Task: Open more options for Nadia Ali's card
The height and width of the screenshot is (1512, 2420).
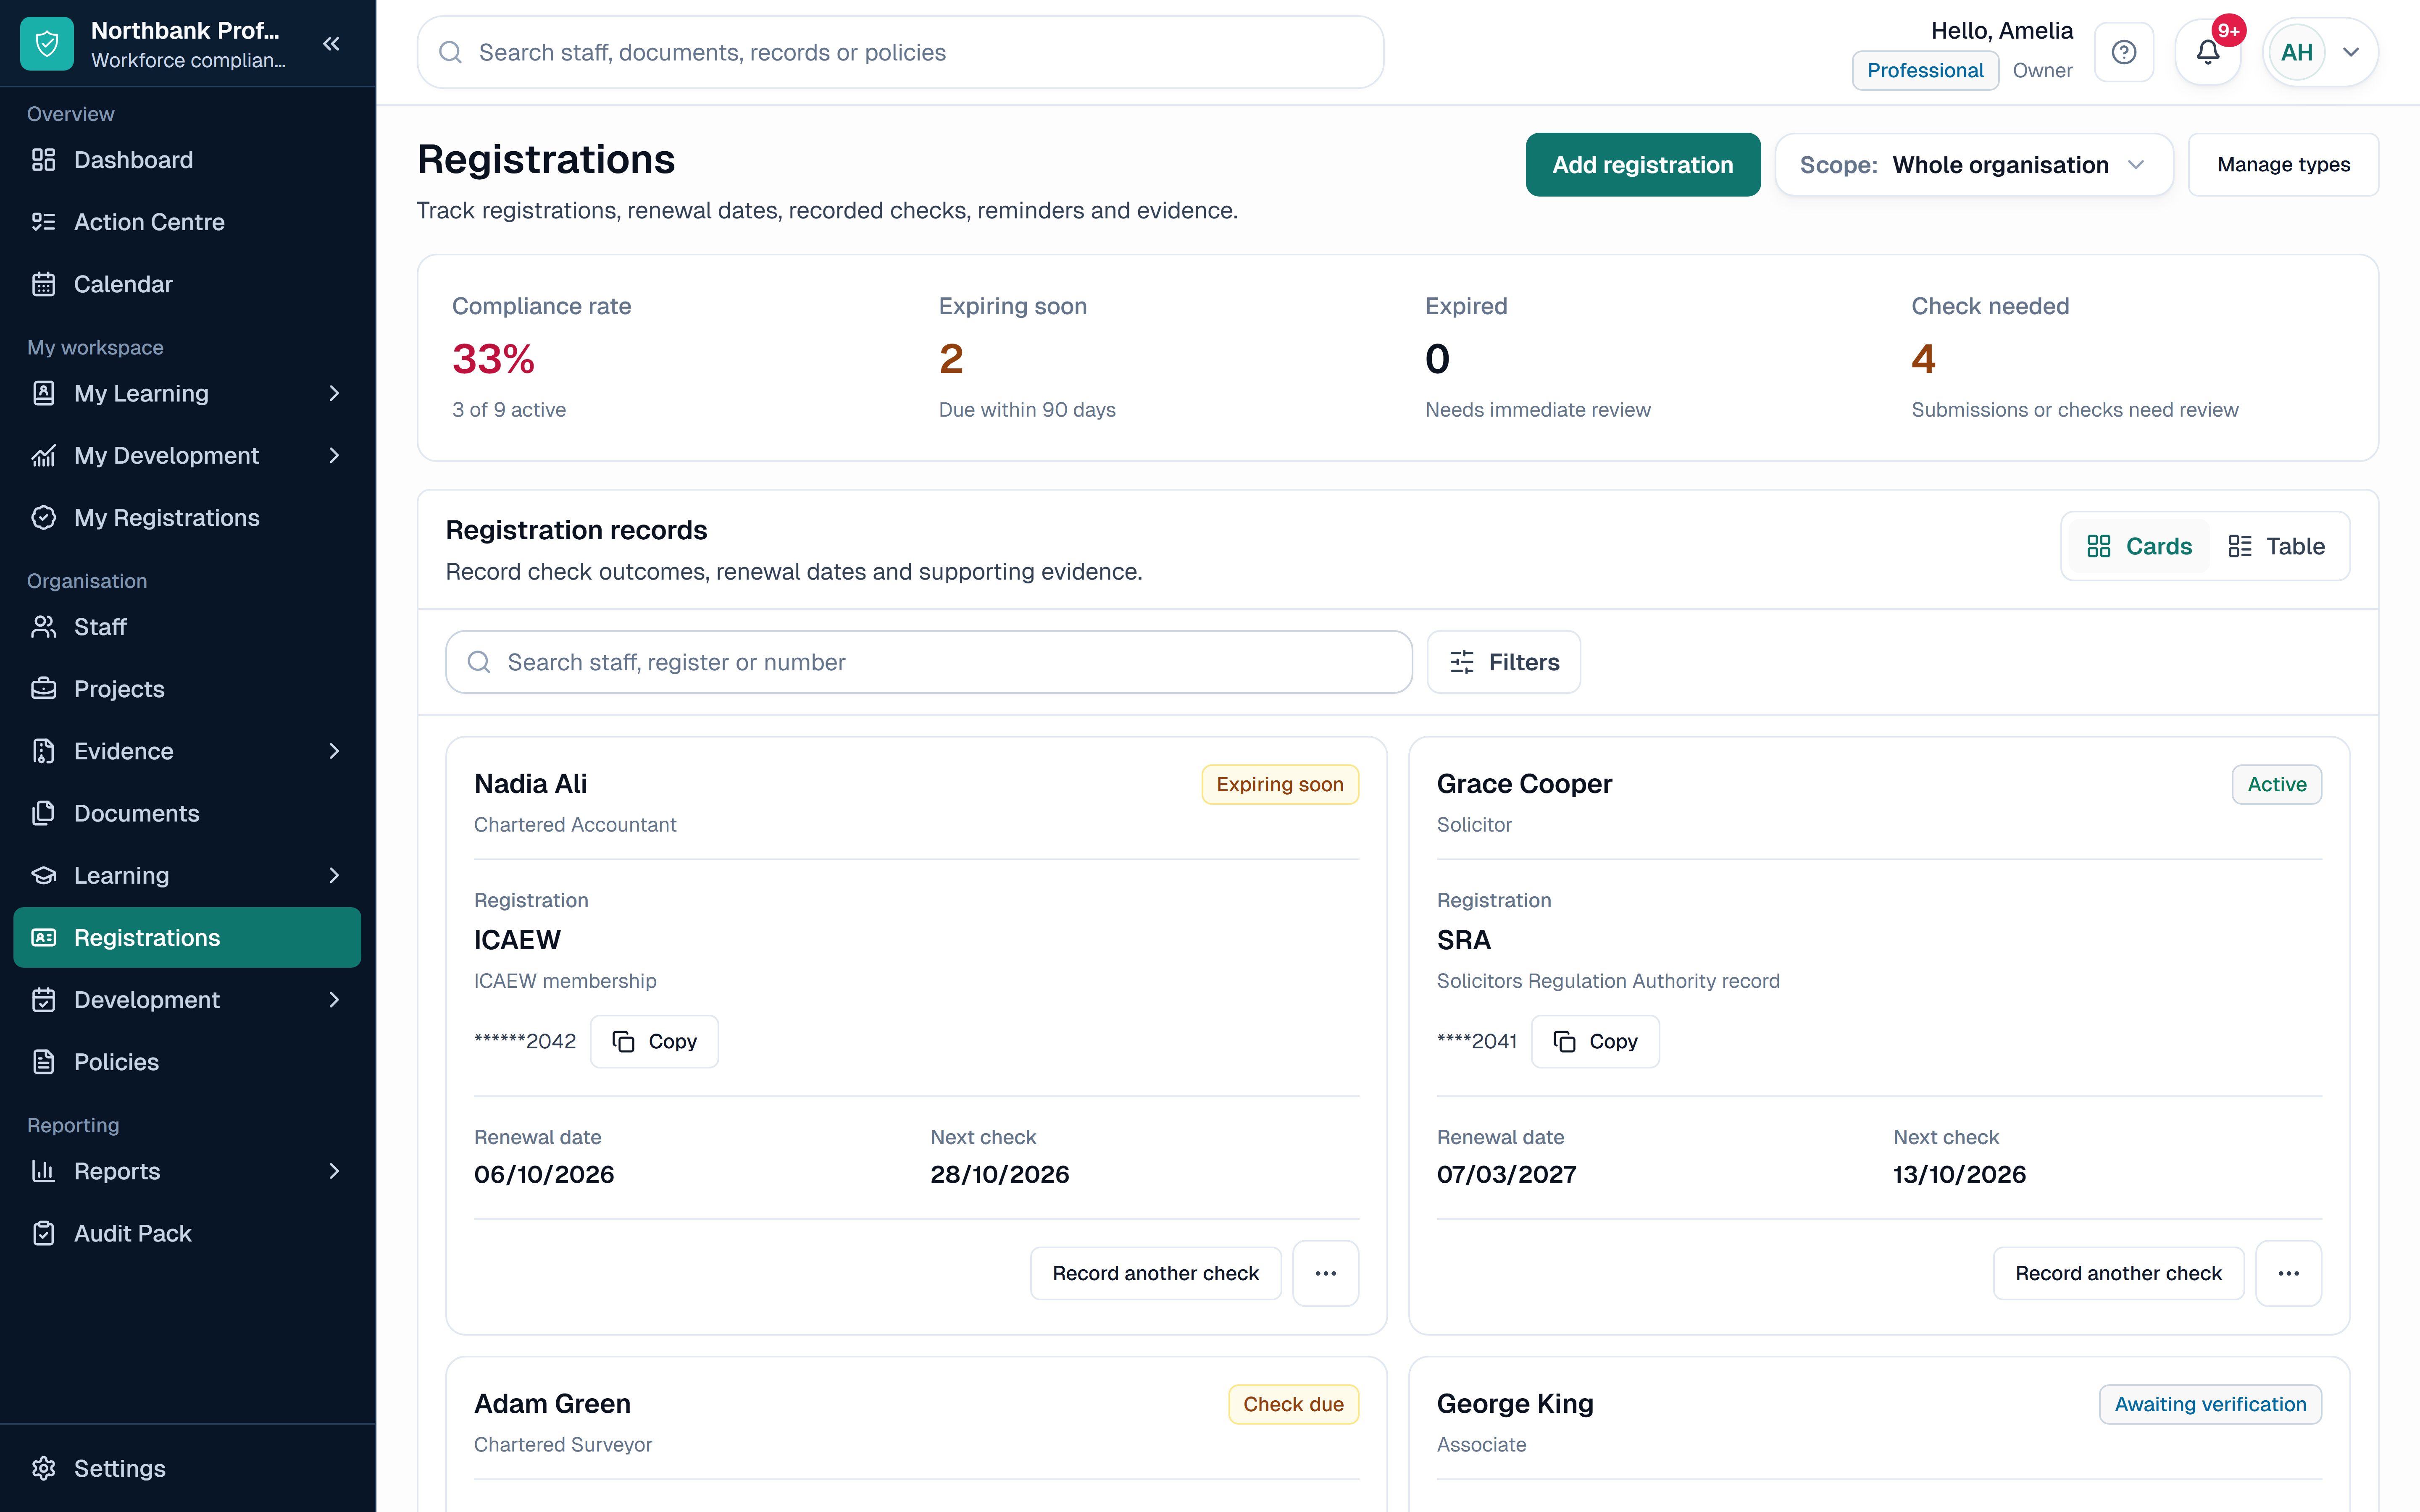Action: (x=1326, y=1273)
